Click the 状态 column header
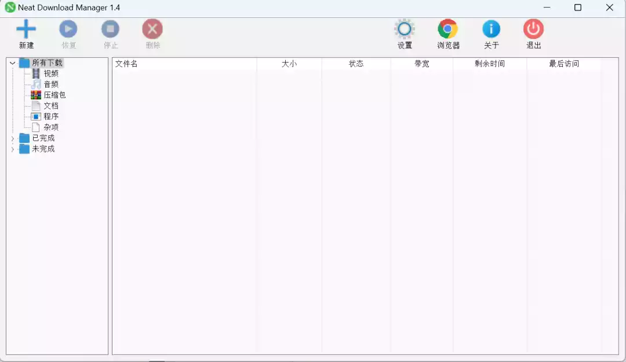626x362 pixels. click(356, 64)
